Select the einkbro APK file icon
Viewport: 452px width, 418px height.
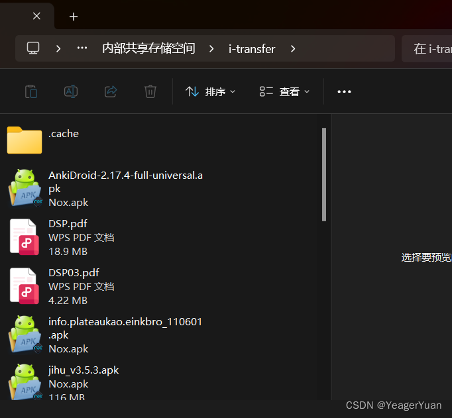(25, 334)
